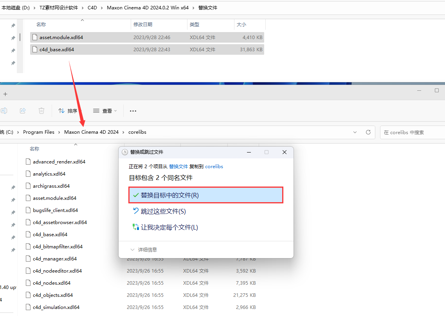
Task: Select c4d_simulation.xdl64 file
Action: [x=56, y=307]
